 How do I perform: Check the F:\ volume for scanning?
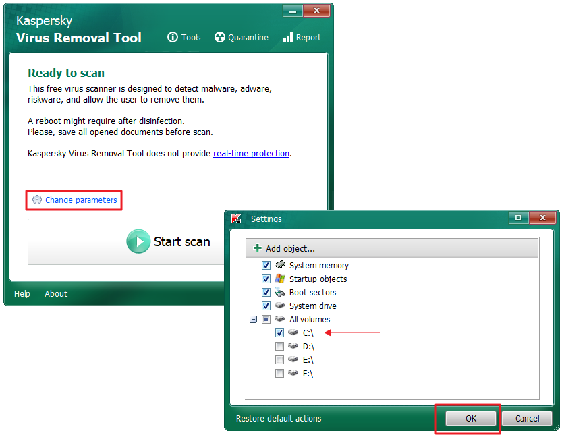pos(279,373)
